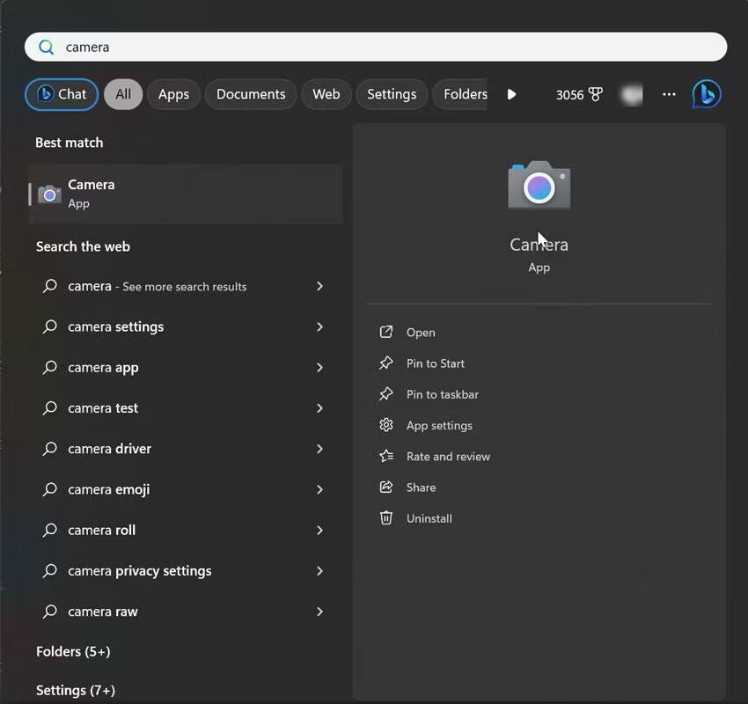The image size is (748, 704).
Task: Open Bing Chat via the top-right icon
Action: 707,94
